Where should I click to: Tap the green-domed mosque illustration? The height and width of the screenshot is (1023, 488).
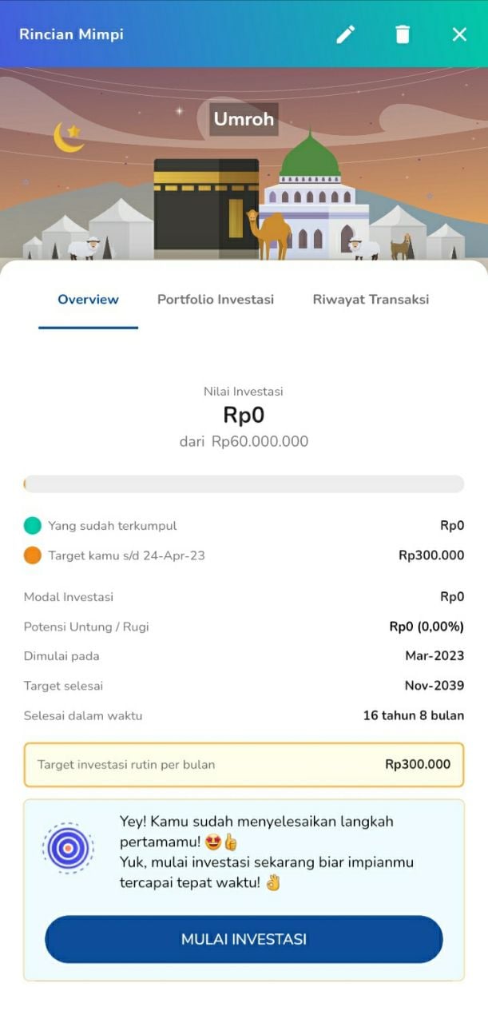(315, 194)
